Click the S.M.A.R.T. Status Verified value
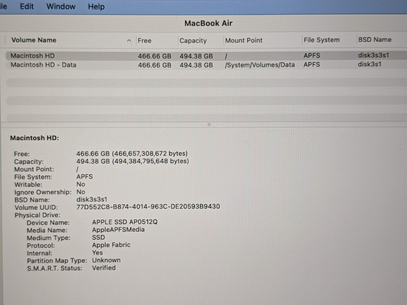Screen dimensions: 407x305 coord(104,268)
